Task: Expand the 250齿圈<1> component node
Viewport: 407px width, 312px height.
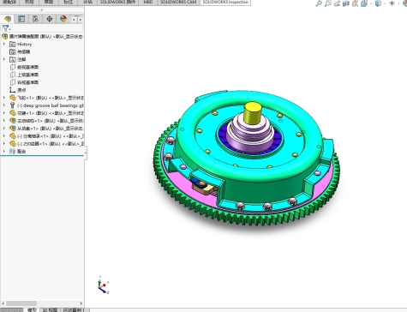Action: click(x=4, y=144)
